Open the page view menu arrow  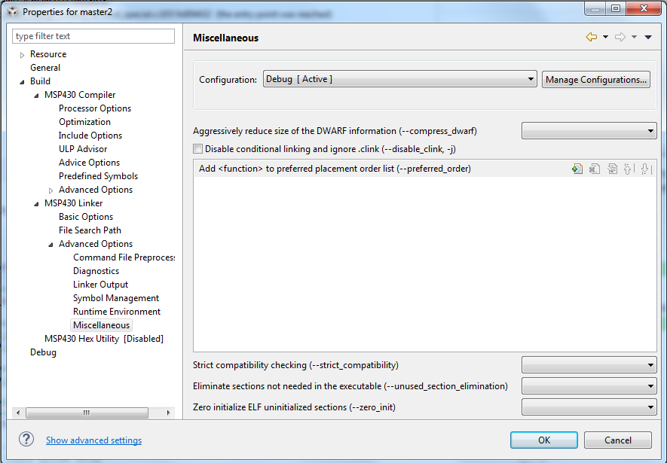pos(648,37)
